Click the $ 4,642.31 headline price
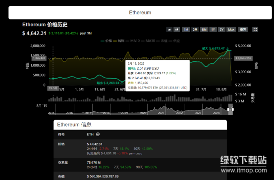This screenshot has width=274, height=180. point(34,33)
